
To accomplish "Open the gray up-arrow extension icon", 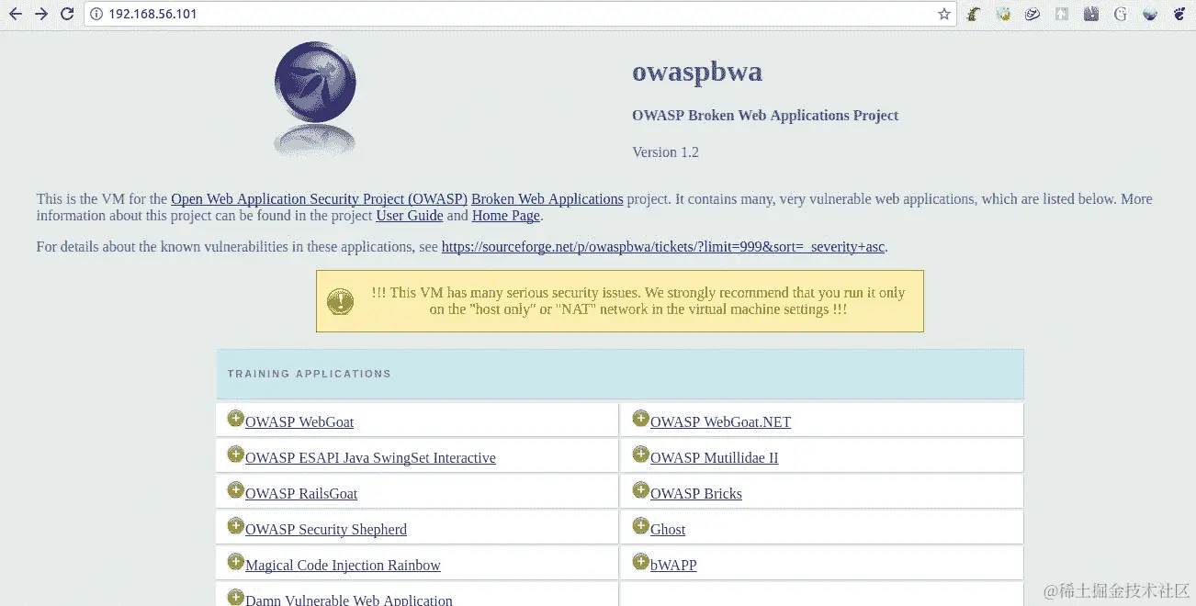I will [1062, 14].
